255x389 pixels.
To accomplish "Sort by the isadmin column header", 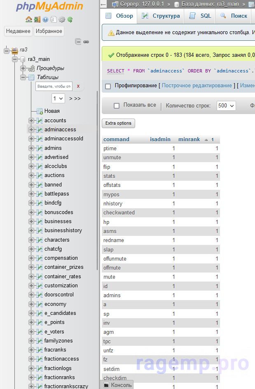I will (x=160, y=140).
